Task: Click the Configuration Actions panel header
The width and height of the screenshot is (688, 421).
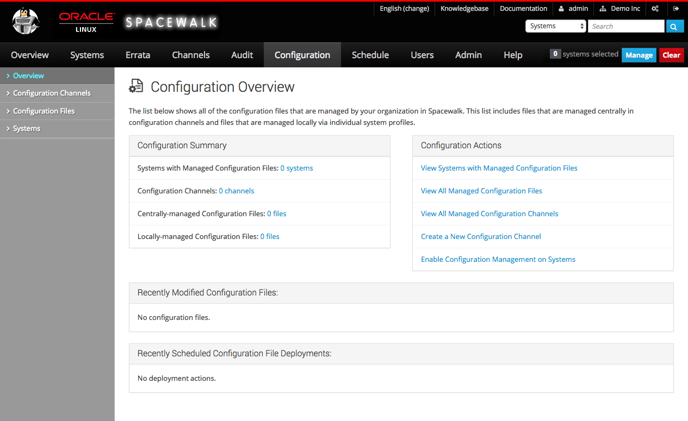Action: (543, 146)
